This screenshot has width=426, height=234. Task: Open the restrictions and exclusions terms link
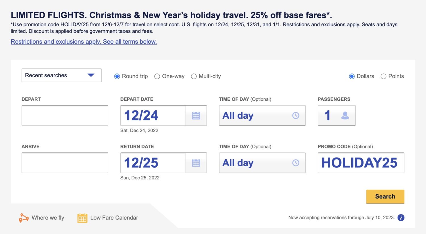[83, 42]
